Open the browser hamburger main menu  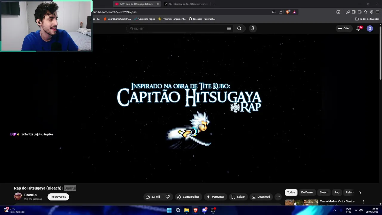coord(378,12)
